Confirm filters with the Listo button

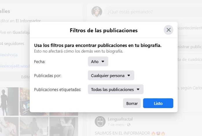158,103
